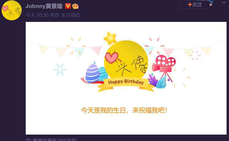Click the purple striped Easter egg

click(92, 73)
